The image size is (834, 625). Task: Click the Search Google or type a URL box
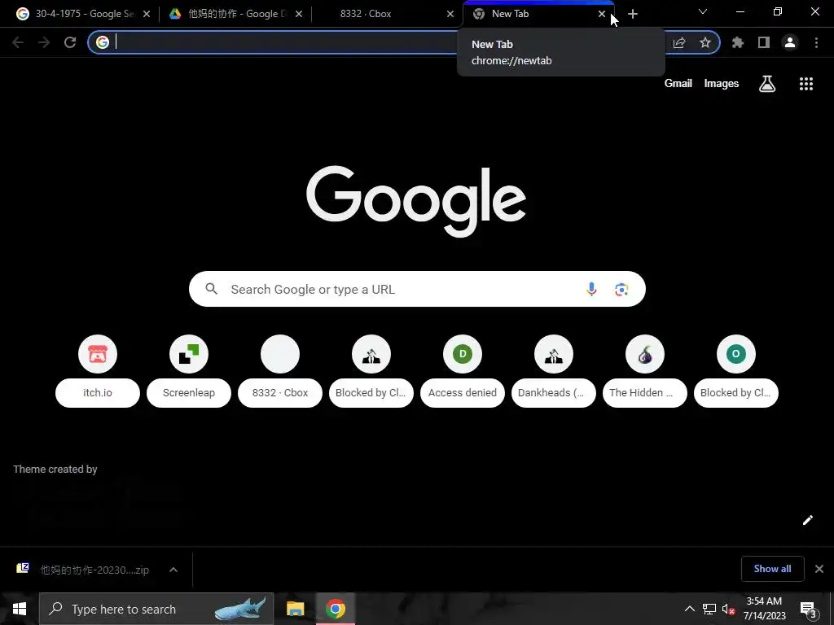point(417,289)
